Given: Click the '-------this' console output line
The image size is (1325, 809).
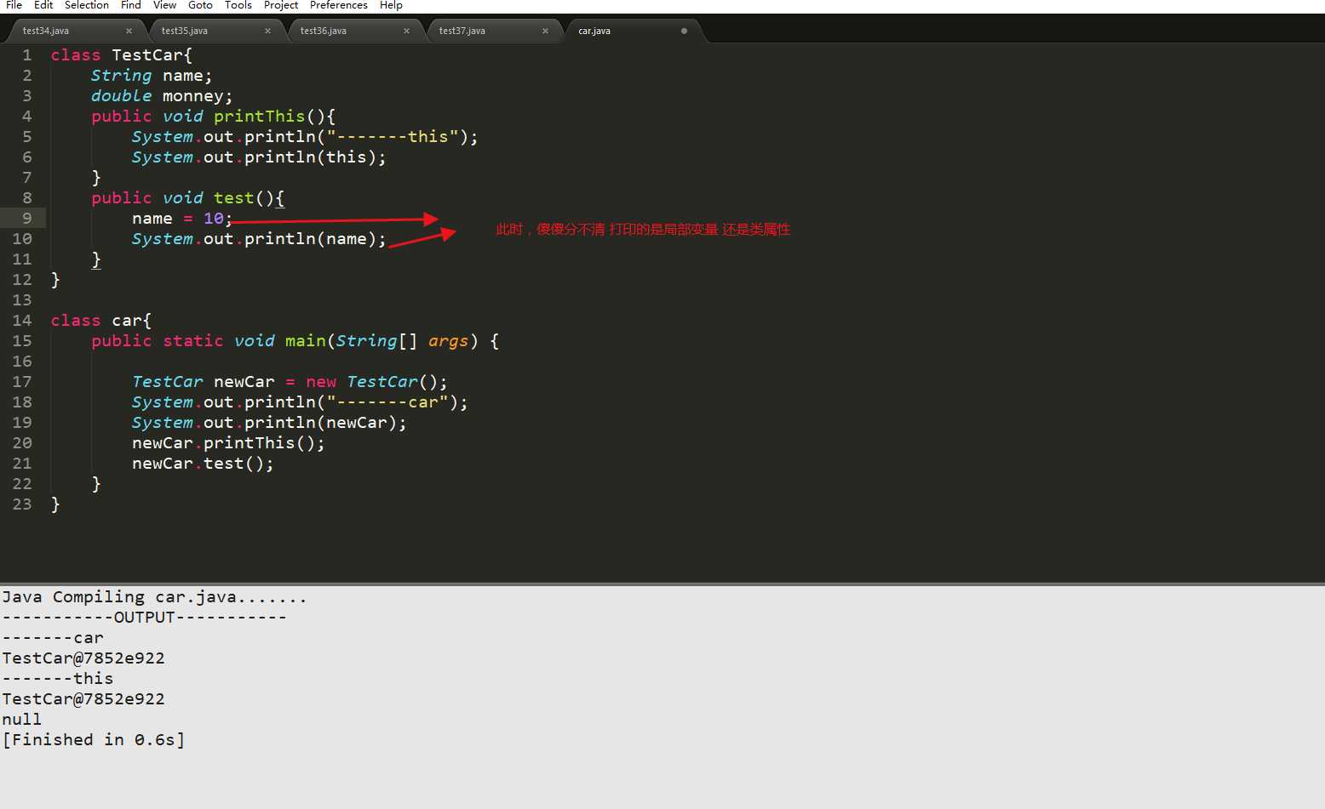Looking at the screenshot, I should (x=58, y=678).
